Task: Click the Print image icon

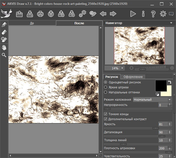Action: pyautogui.click(x=40, y=14)
